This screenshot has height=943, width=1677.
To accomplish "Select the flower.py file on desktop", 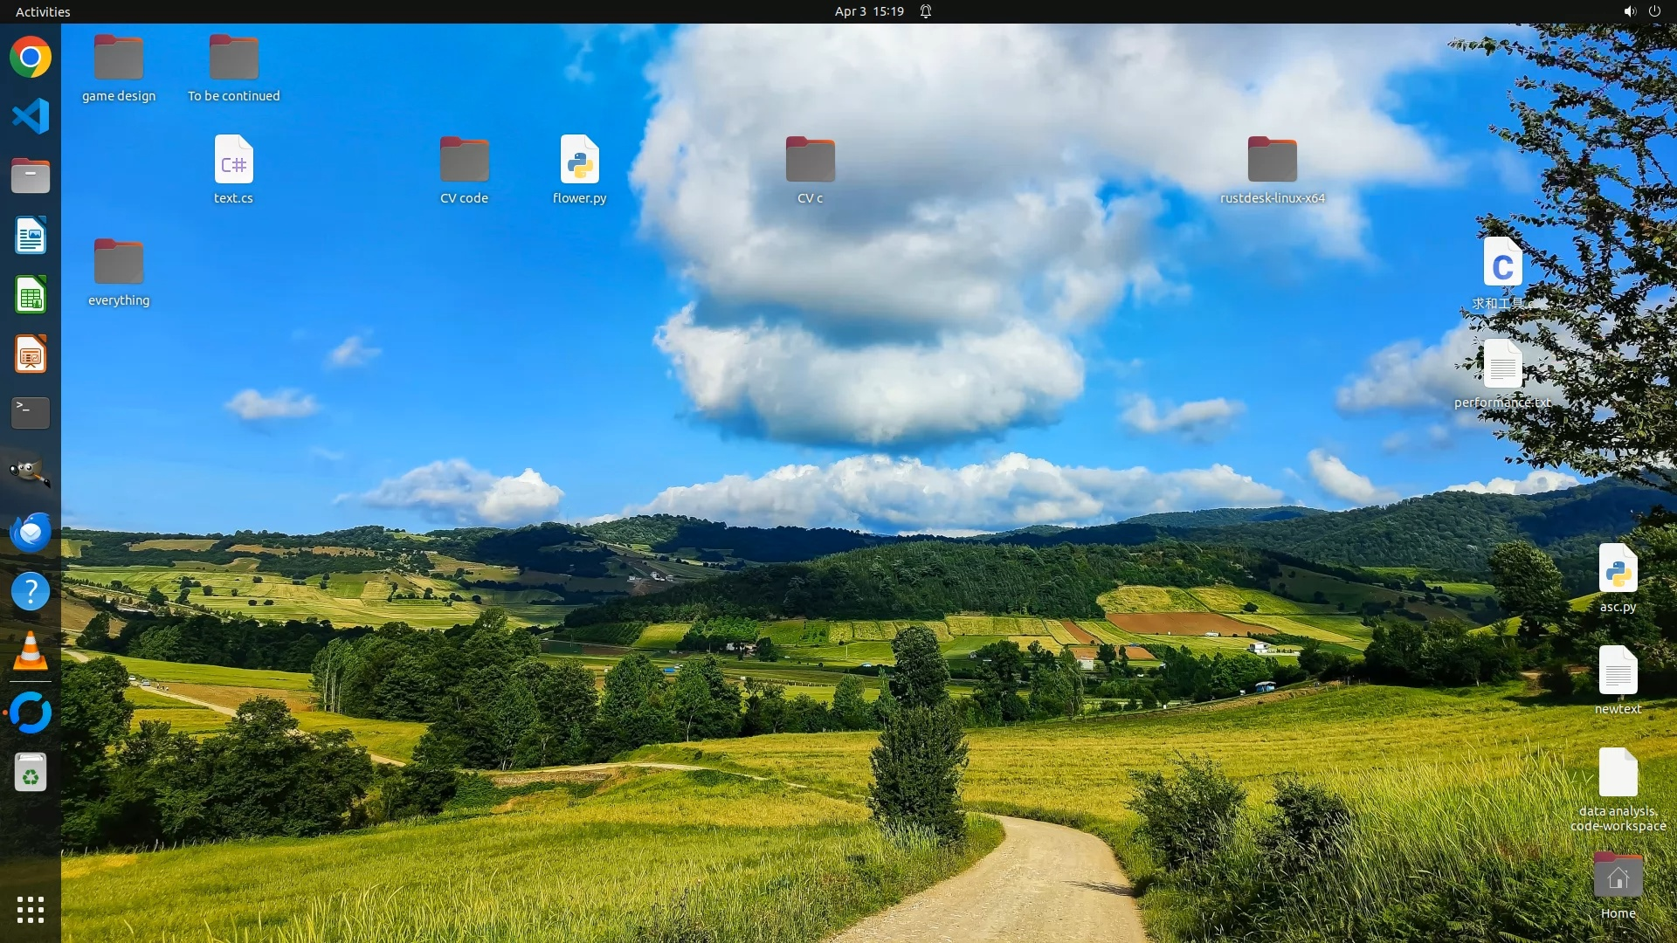I will click(579, 161).
